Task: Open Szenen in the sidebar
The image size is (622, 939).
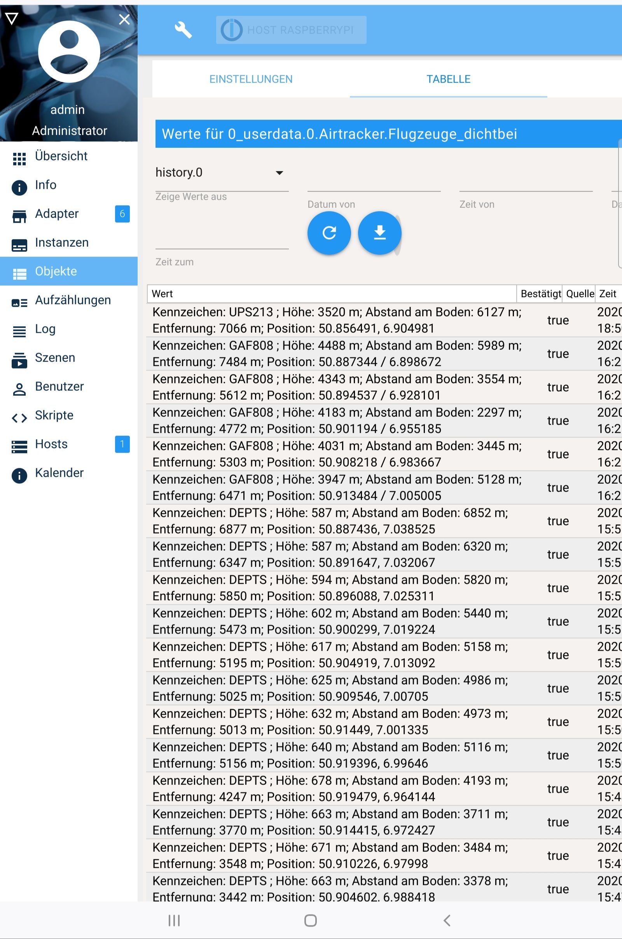Action: point(69,357)
